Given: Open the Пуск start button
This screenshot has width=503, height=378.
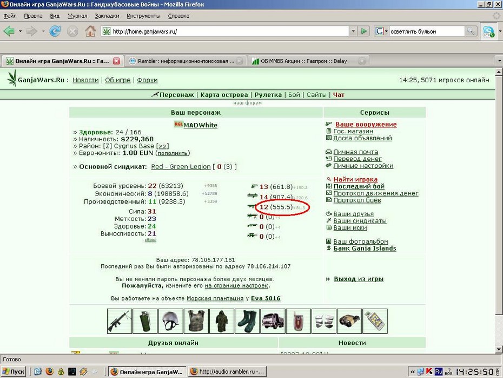Looking at the screenshot, I should coord(14,372).
